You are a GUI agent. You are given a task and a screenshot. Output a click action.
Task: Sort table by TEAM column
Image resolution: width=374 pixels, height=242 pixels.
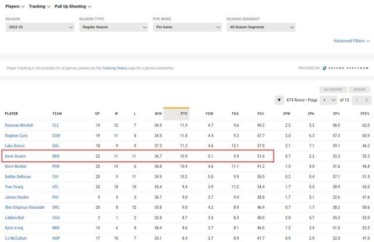point(57,114)
